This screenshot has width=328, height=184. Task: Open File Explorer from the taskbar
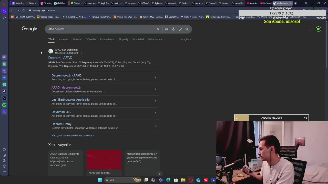point(183,180)
